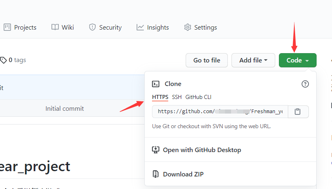Switch to the SSH clone tab
This screenshot has height=189, width=332.
pyautogui.click(x=177, y=97)
